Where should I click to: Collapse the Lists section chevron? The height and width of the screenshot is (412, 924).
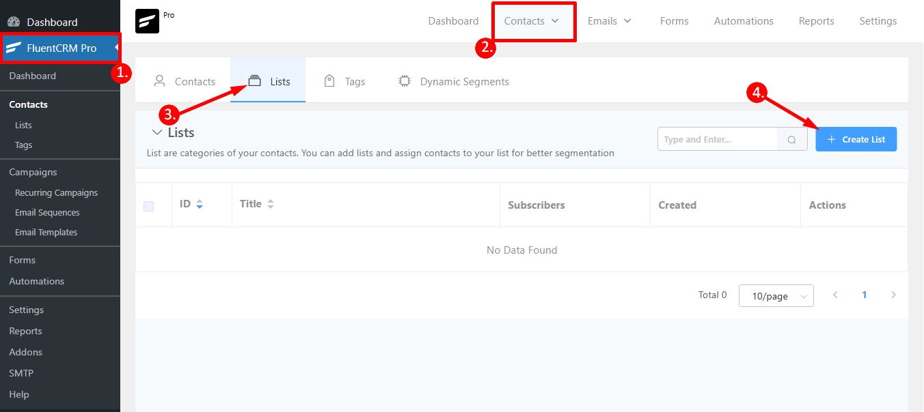(157, 133)
